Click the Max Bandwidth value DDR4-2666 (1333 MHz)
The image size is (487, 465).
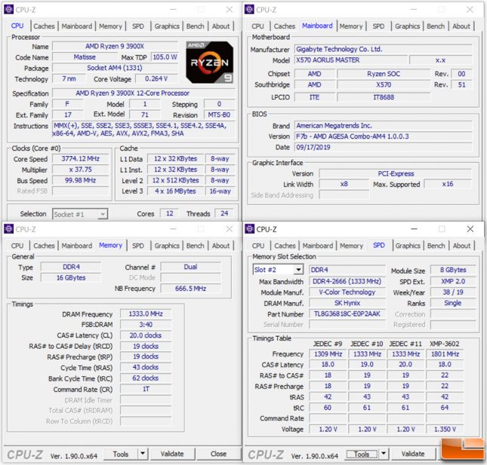click(347, 281)
